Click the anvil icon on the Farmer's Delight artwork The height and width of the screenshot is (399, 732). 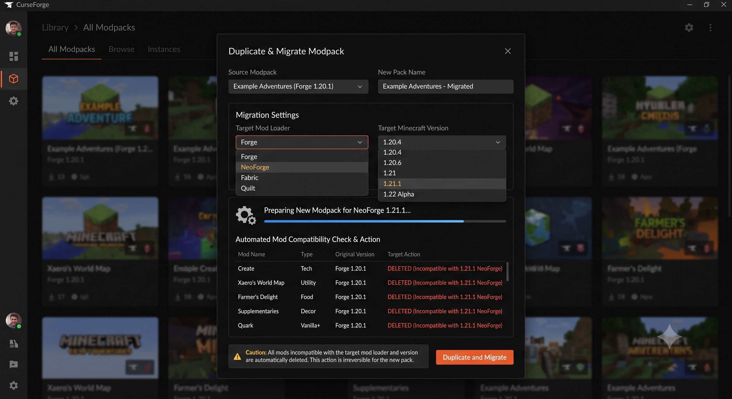[692, 248]
